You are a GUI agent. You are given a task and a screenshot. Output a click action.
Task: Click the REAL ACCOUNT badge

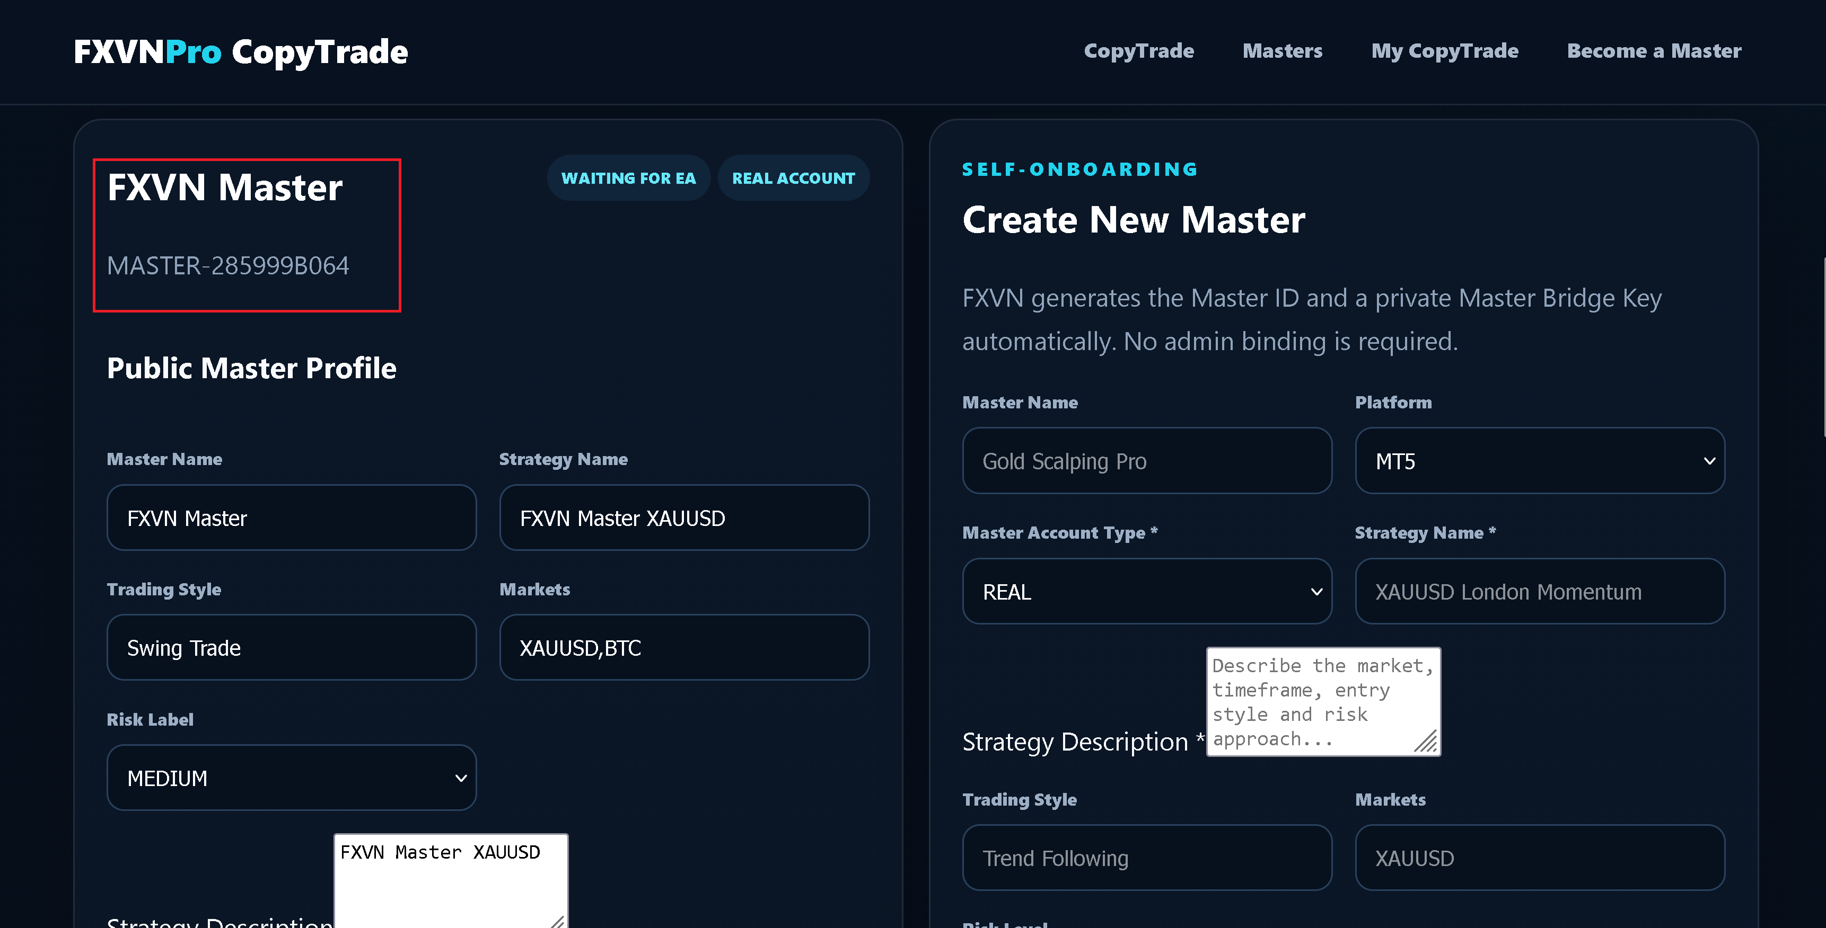[793, 178]
